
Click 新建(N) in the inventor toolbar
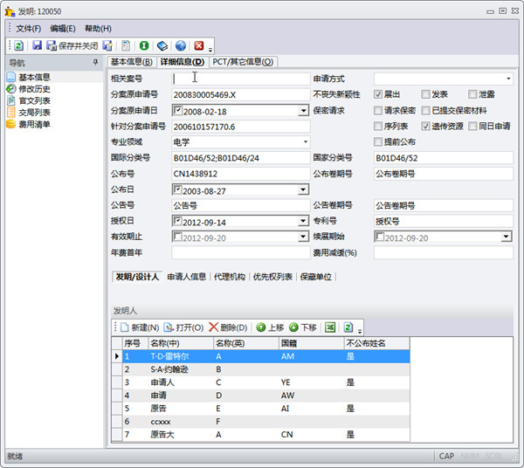140,327
